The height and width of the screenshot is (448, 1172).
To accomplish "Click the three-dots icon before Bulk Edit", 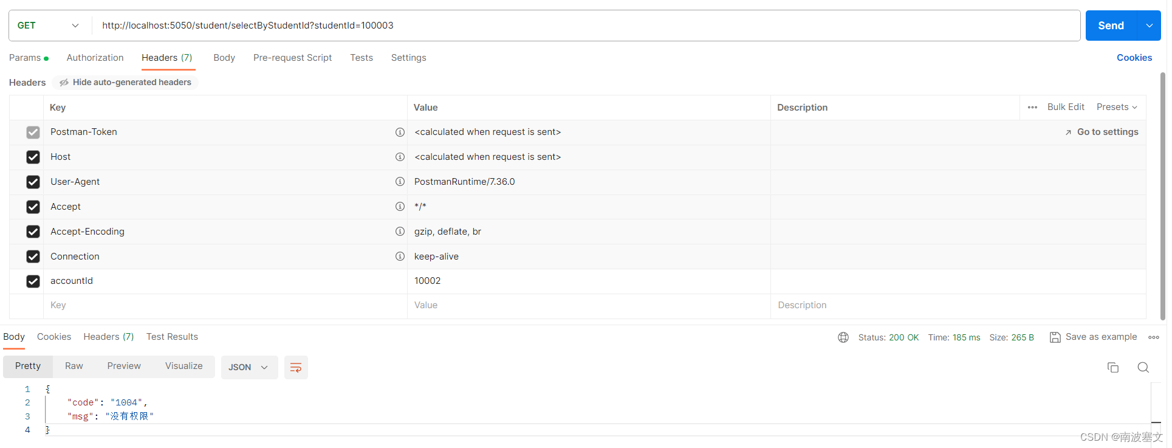I will 1032,107.
